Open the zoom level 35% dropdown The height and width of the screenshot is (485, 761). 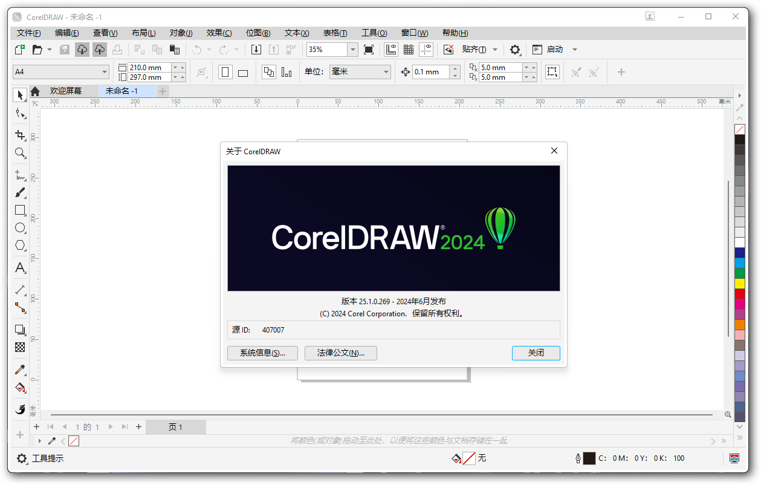point(352,50)
